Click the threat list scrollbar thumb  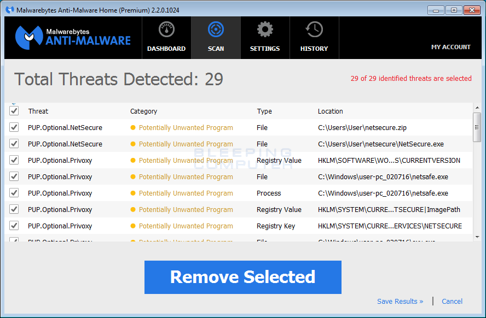[x=477, y=127]
